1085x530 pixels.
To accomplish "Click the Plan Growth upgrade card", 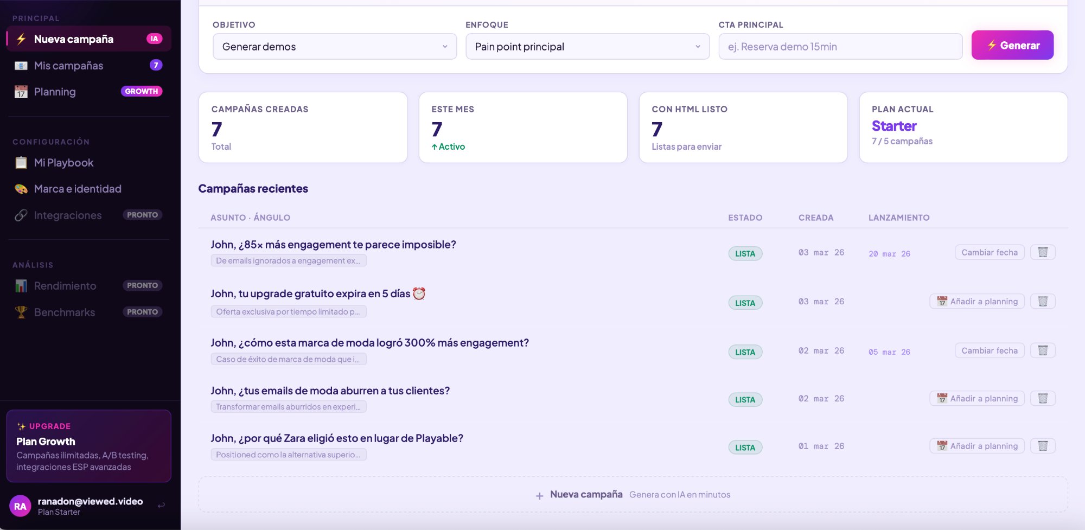I will pyautogui.click(x=89, y=446).
